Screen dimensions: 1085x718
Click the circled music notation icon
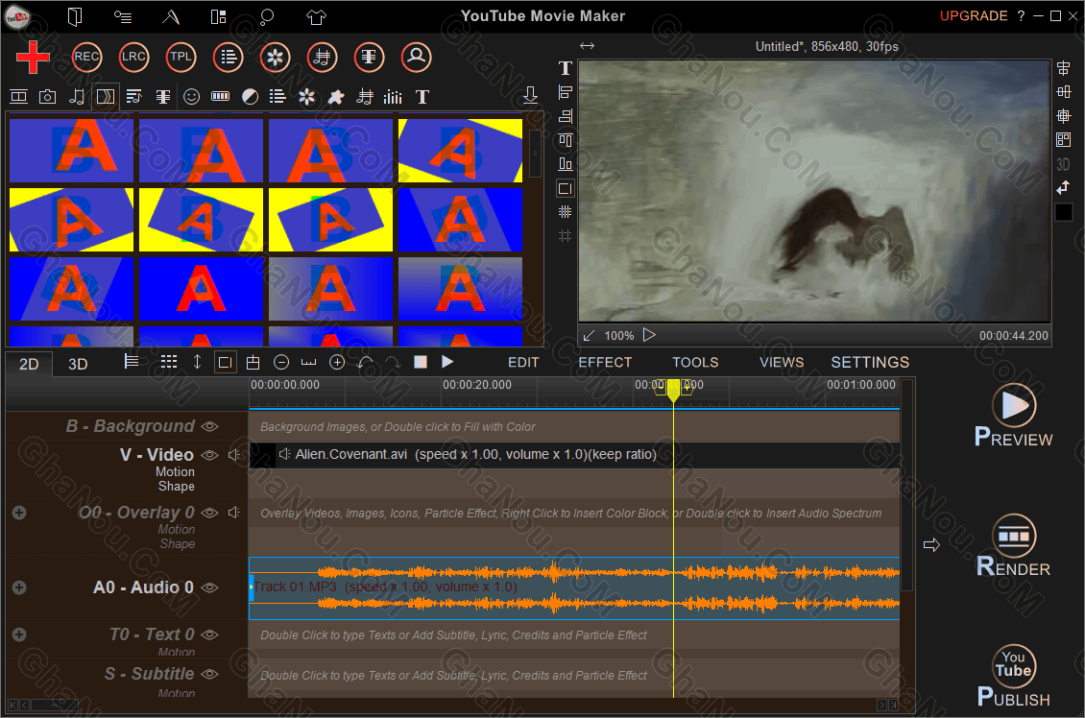point(322,57)
